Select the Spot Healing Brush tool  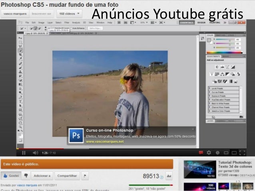[20, 63]
